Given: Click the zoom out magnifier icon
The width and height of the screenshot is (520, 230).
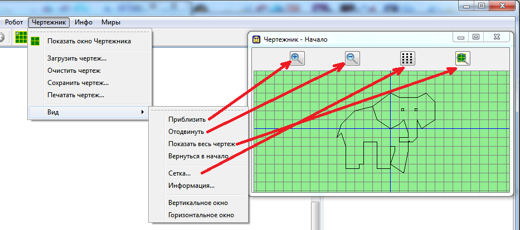Looking at the screenshot, I should pyautogui.click(x=352, y=58).
